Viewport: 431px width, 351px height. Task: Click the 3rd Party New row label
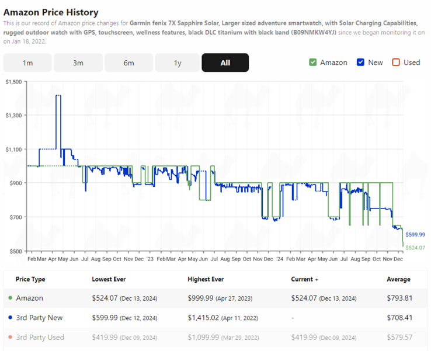[39, 318]
